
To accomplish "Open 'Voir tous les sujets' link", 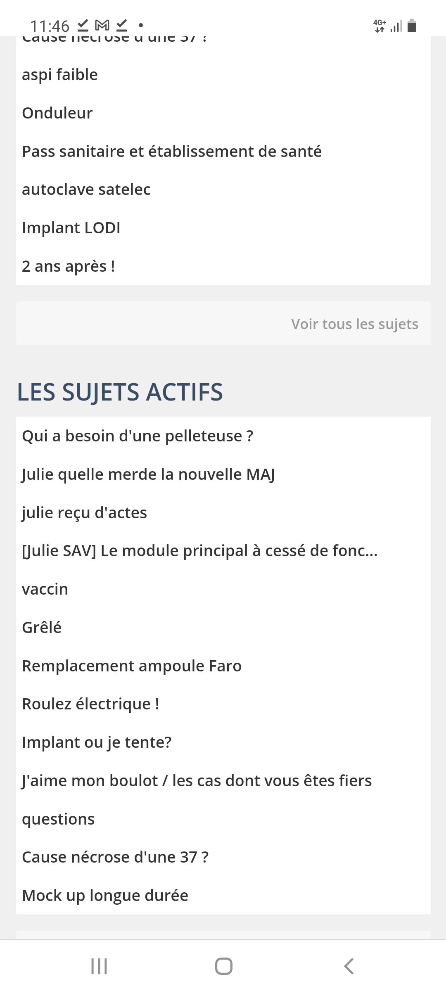I will pos(354,324).
